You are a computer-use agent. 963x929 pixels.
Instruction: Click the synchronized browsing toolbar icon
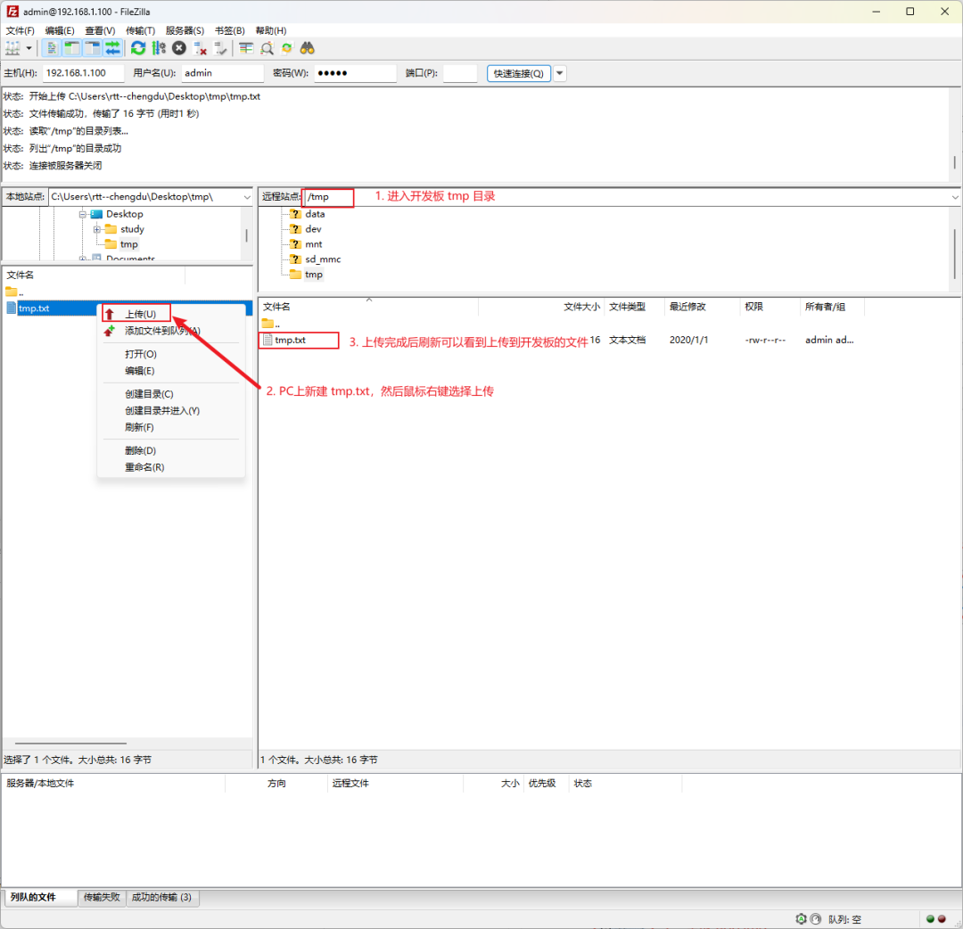[287, 48]
